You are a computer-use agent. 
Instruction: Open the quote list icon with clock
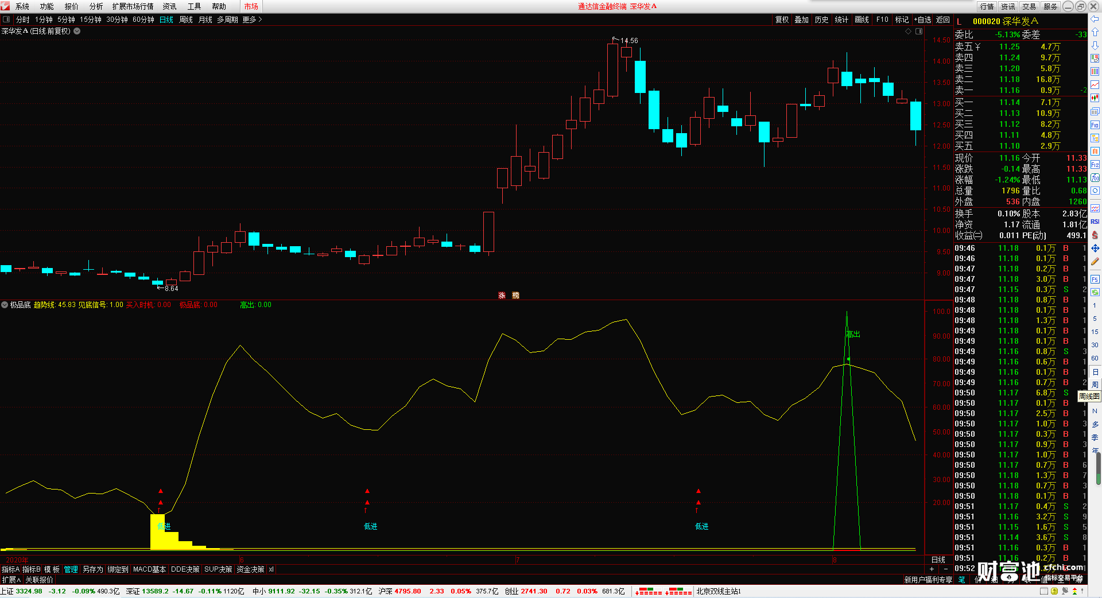pos(1095,58)
